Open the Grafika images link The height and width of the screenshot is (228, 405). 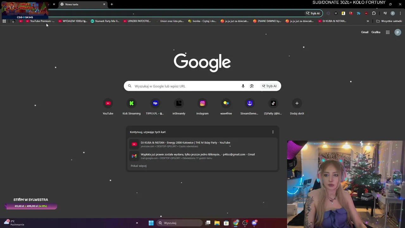tap(376, 32)
